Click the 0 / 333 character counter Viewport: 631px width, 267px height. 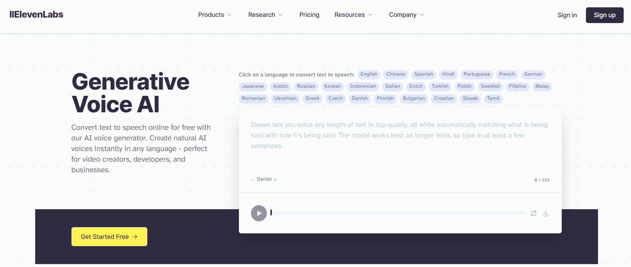tap(542, 180)
